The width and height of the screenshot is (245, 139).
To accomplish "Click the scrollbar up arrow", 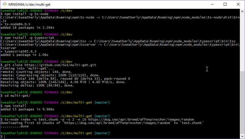I will pyautogui.click(x=242, y=11).
